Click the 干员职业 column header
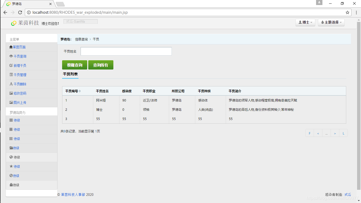The height and width of the screenshot is (203, 361). (x=149, y=91)
